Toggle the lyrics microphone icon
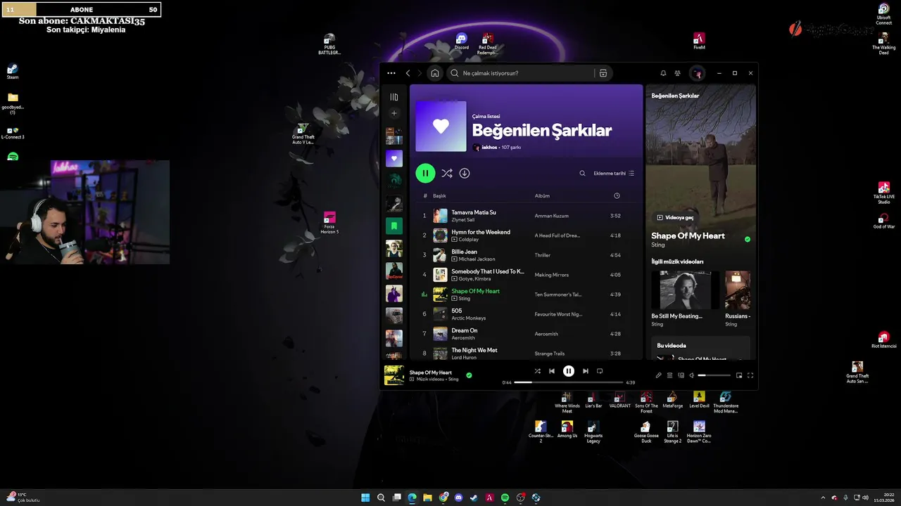Image resolution: width=901 pixels, height=506 pixels. [659, 375]
